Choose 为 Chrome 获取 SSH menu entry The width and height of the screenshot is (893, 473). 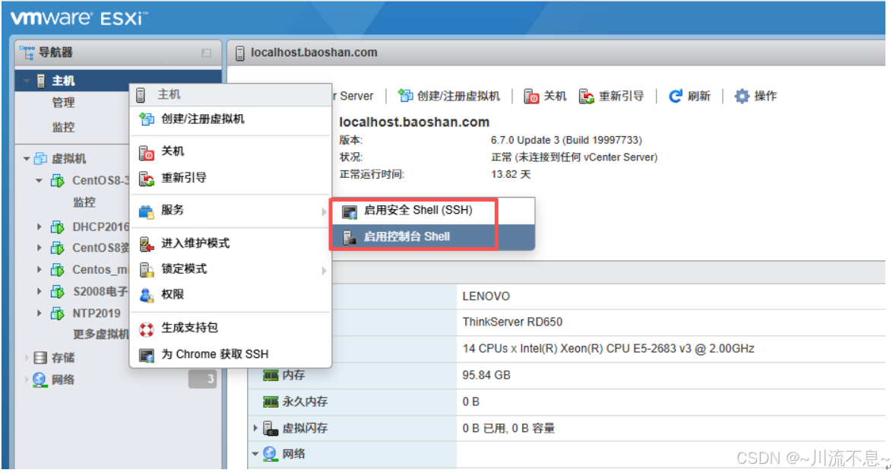[230, 354]
